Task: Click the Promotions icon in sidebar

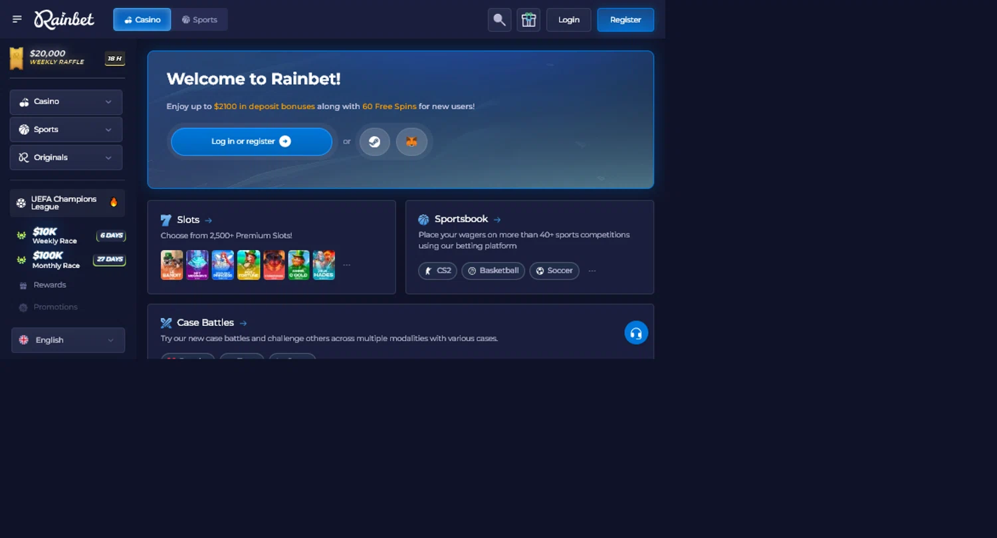Action: tap(23, 308)
